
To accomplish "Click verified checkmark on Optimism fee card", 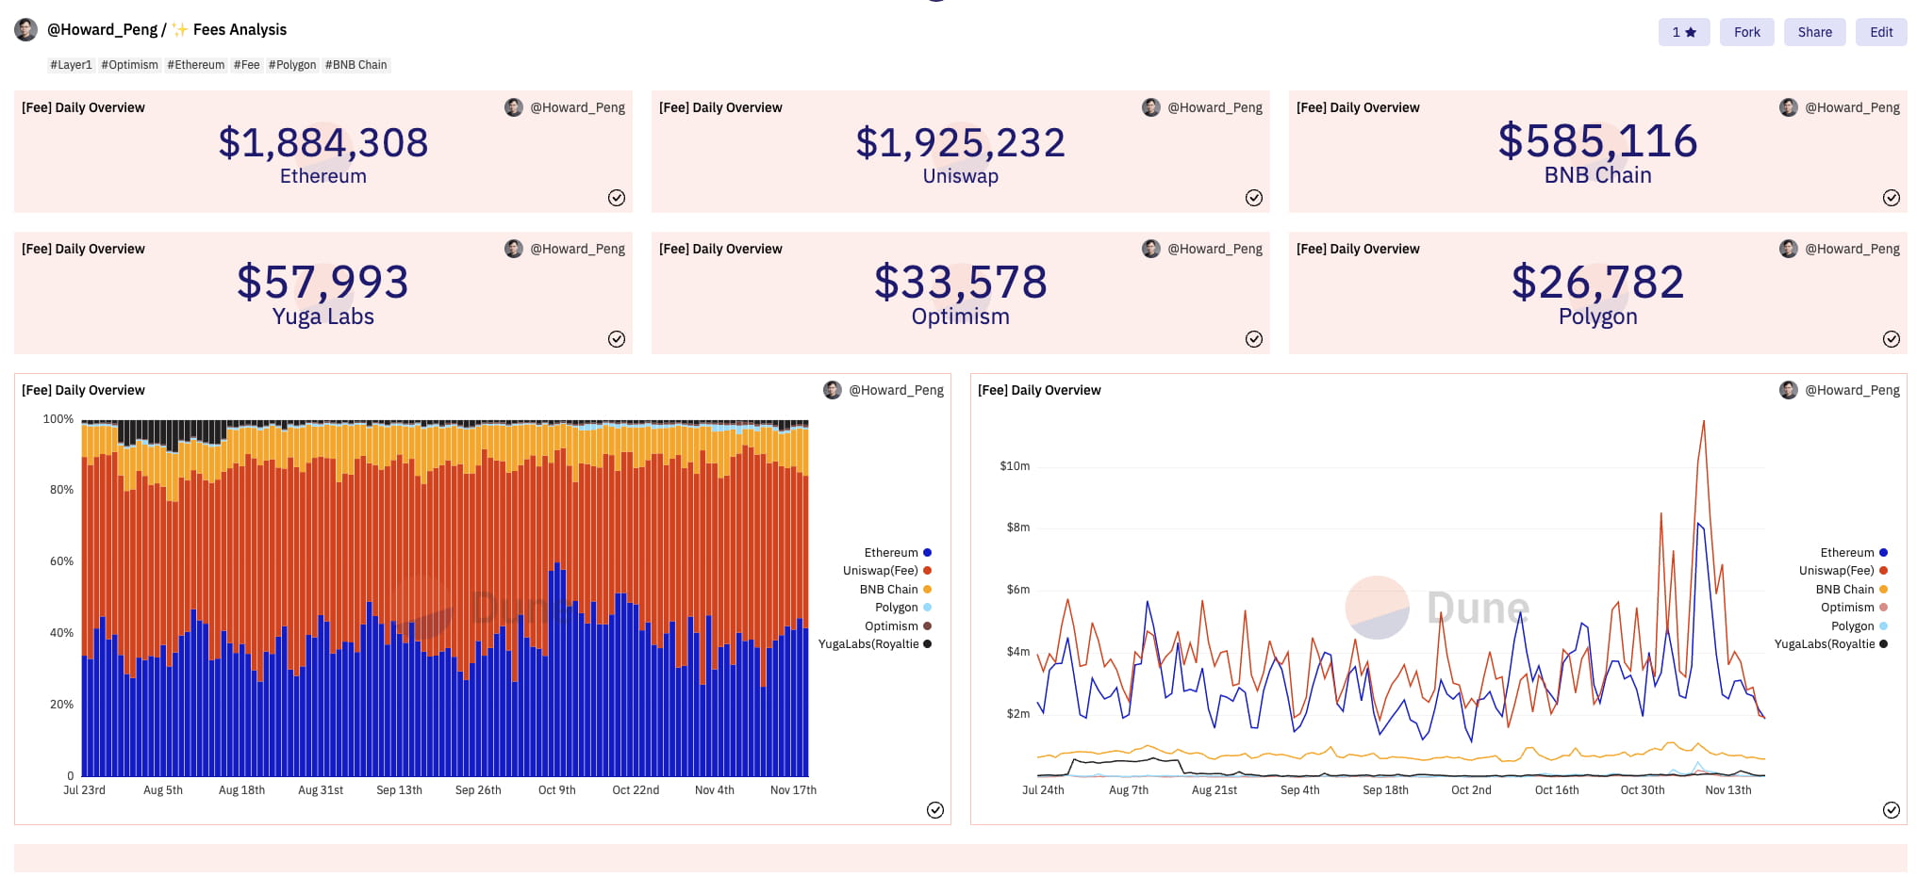I will 1253,339.
